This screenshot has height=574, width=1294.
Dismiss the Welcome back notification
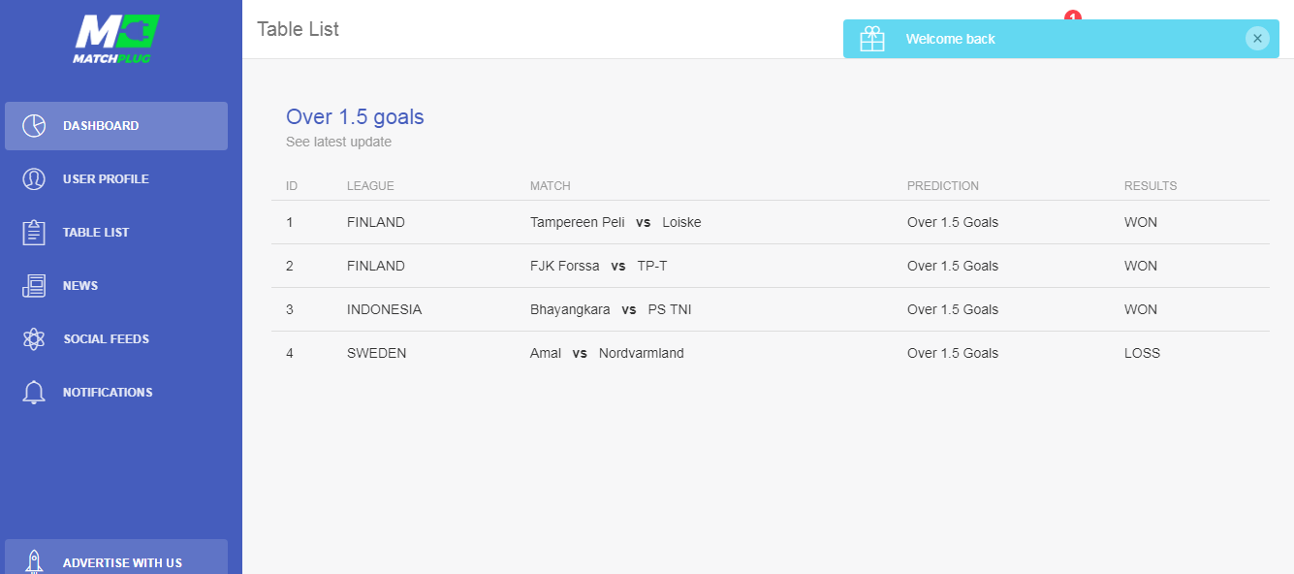(1257, 39)
